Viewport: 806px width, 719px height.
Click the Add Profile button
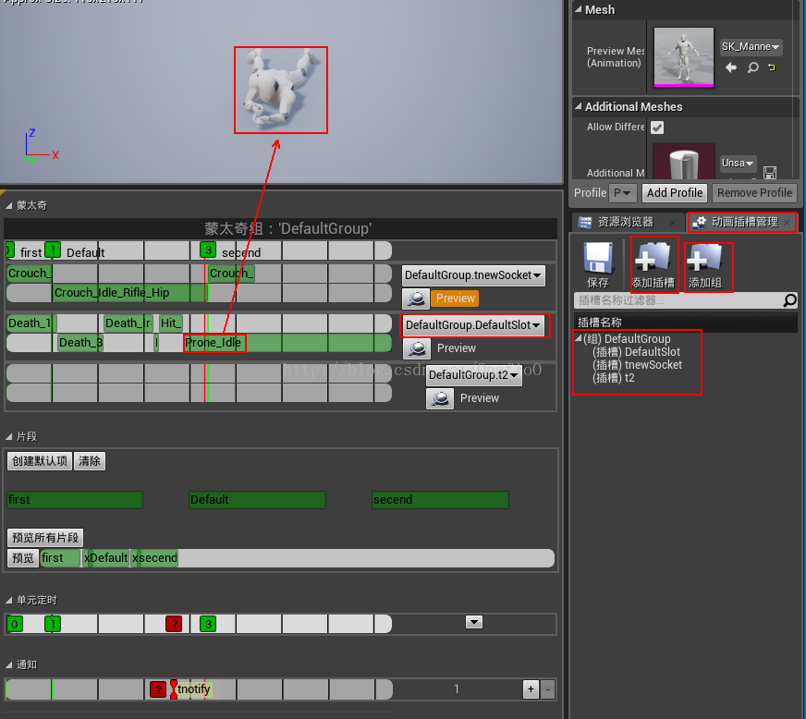pos(675,193)
